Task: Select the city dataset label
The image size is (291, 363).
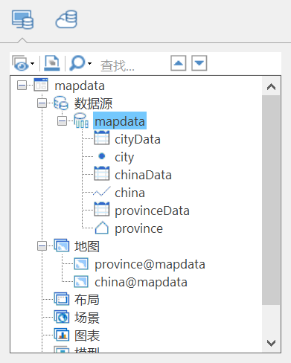Action: point(124,157)
